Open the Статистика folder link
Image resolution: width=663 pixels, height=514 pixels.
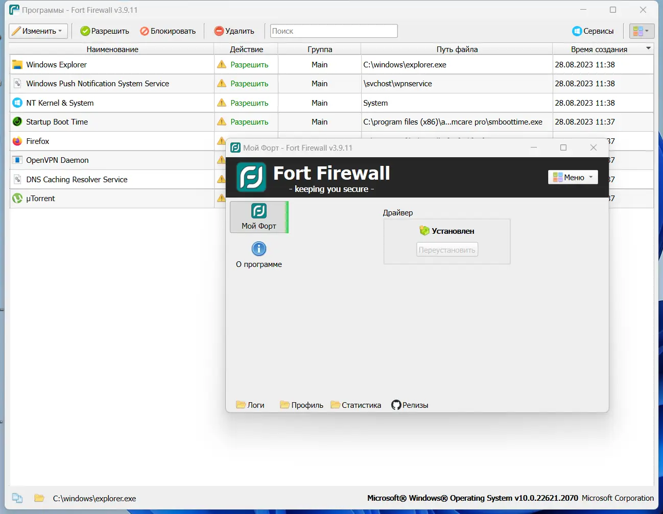click(356, 405)
